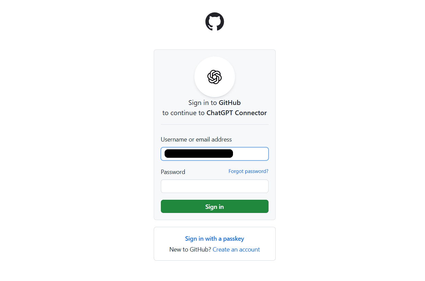
Task: Click the 'Sign in to' heading text
Action: [x=203, y=103]
